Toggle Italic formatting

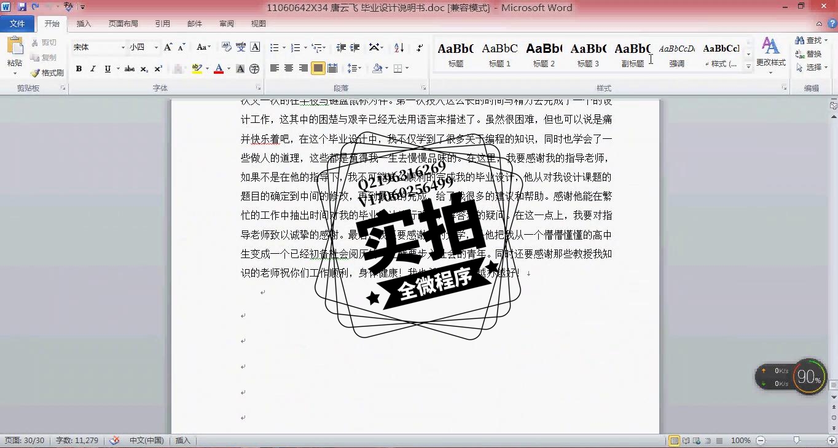[93, 69]
